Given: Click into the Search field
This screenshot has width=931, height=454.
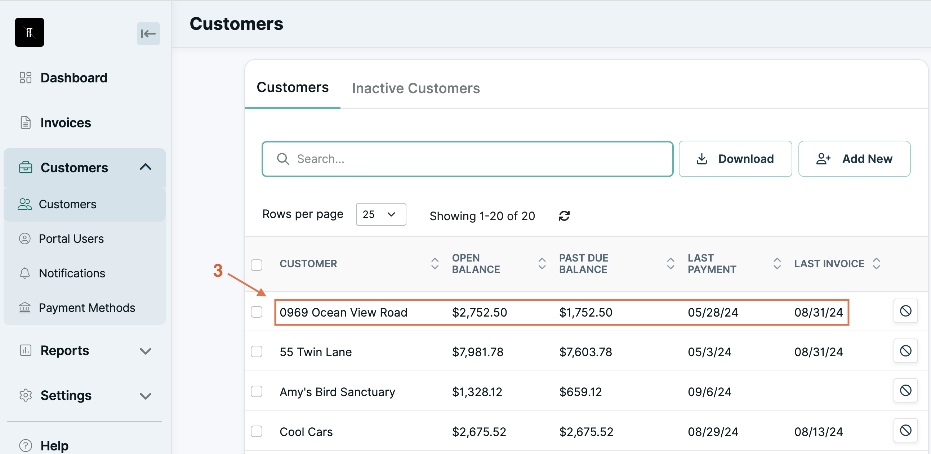Looking at the screenshot, I should coord(467,159).
